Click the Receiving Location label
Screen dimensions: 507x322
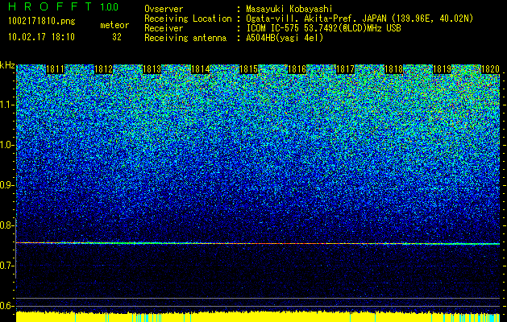tap(188, 19)
